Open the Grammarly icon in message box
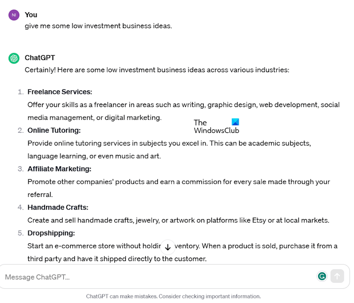The image size is (354, 303). click(x=322, y=276)
